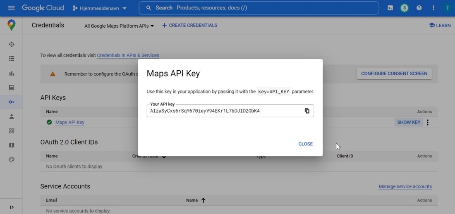
Task: Open the Maps API Key link in the table
Action: pyautogui.click(x=69, y=122)
